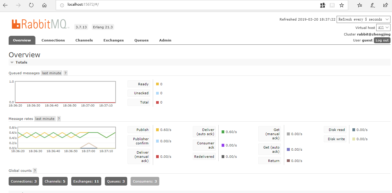
Task: Click the add notes pen icon
Action: [373, 5]
